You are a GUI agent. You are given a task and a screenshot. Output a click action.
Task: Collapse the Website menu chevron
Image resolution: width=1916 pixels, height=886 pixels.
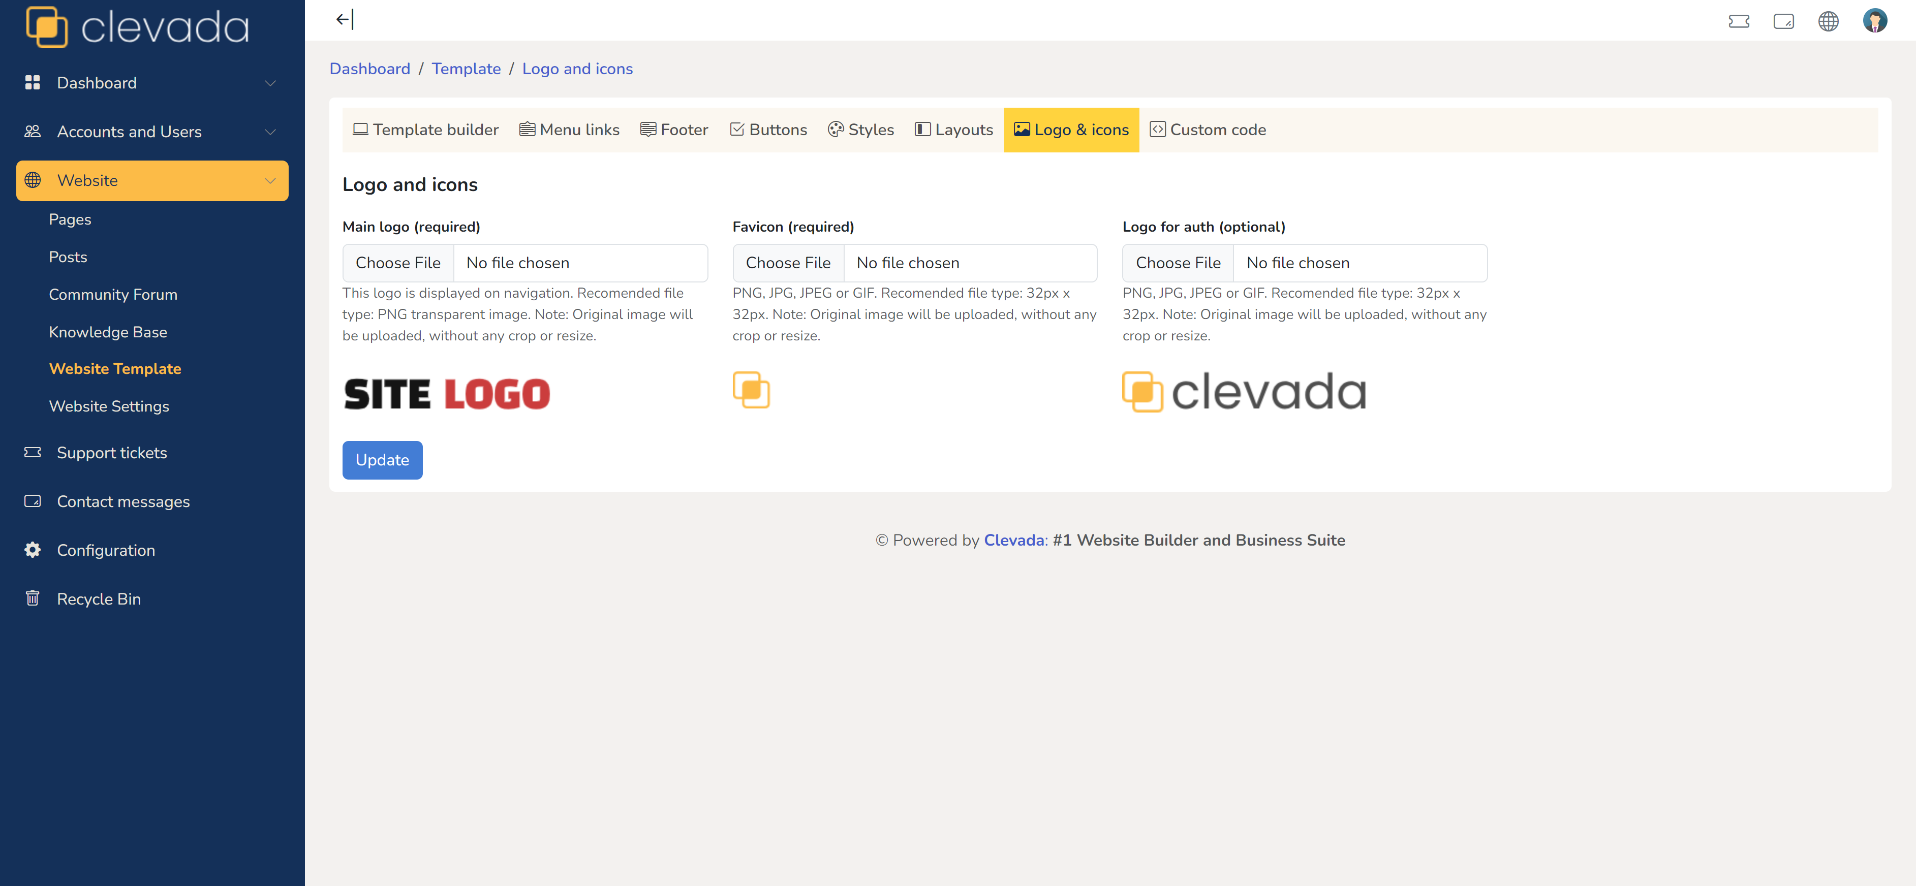point(270,181)
